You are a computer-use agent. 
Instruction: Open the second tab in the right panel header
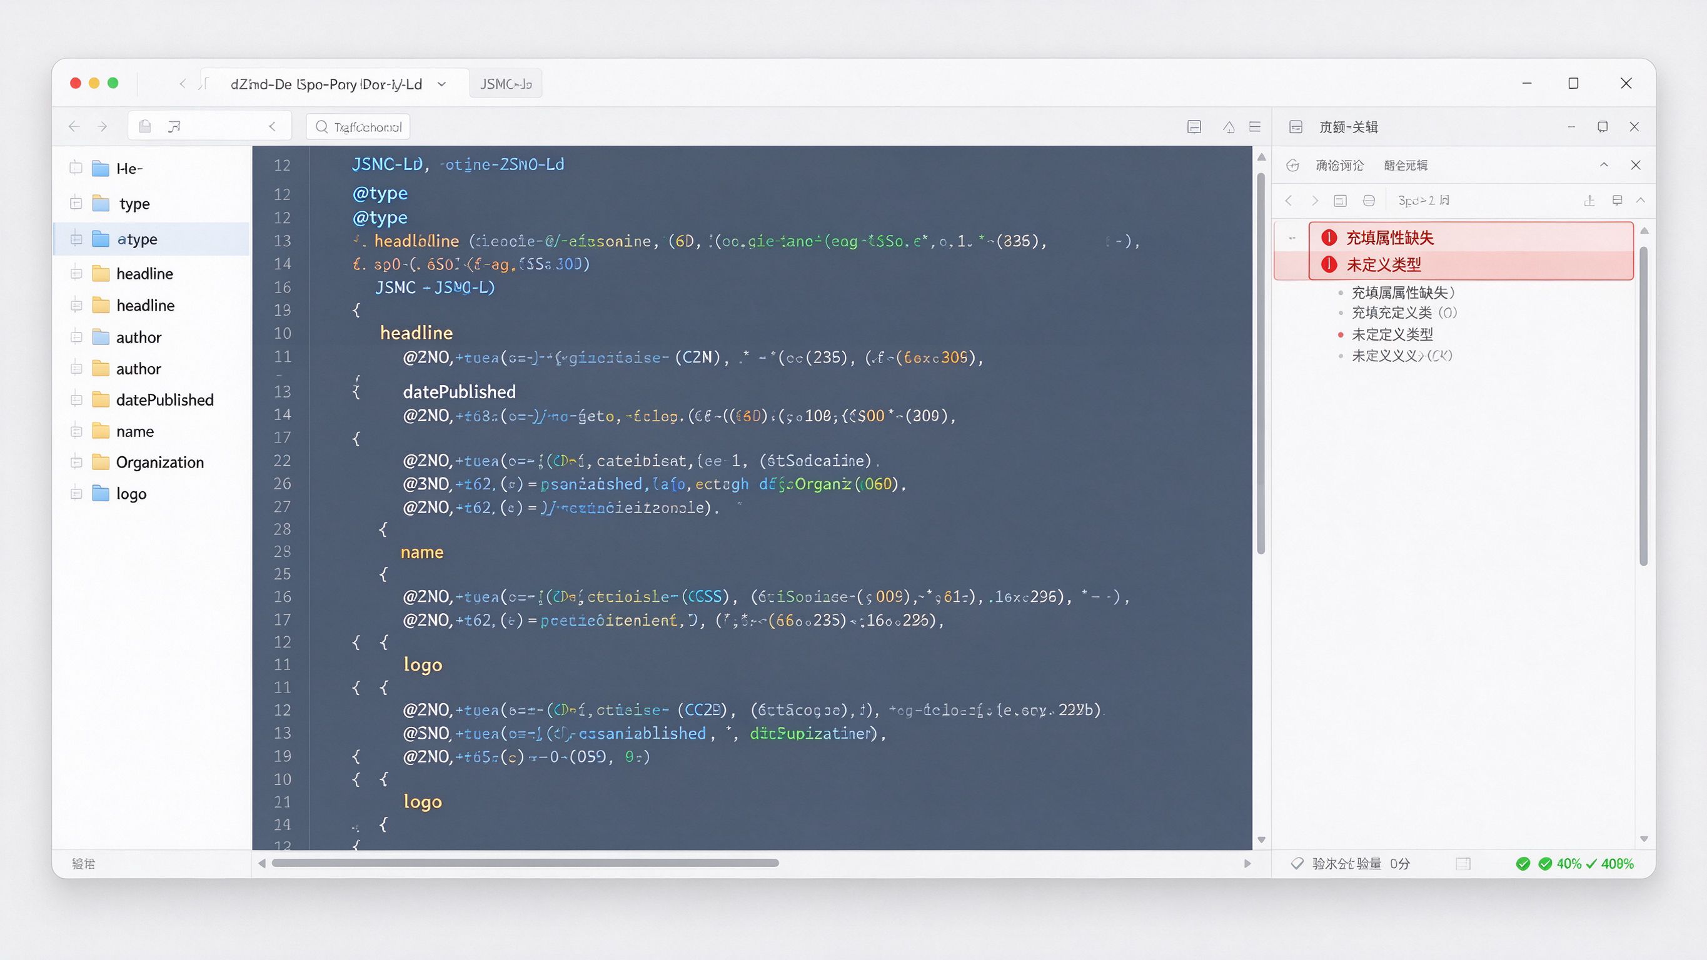click(1406, 165)
